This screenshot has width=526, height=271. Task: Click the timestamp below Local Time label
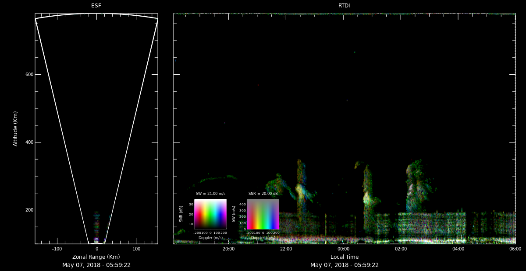click(x=345, y=265)
